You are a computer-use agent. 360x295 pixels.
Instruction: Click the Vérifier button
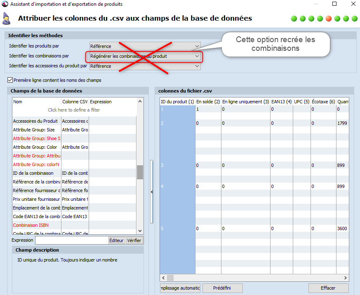coord(134,240)
